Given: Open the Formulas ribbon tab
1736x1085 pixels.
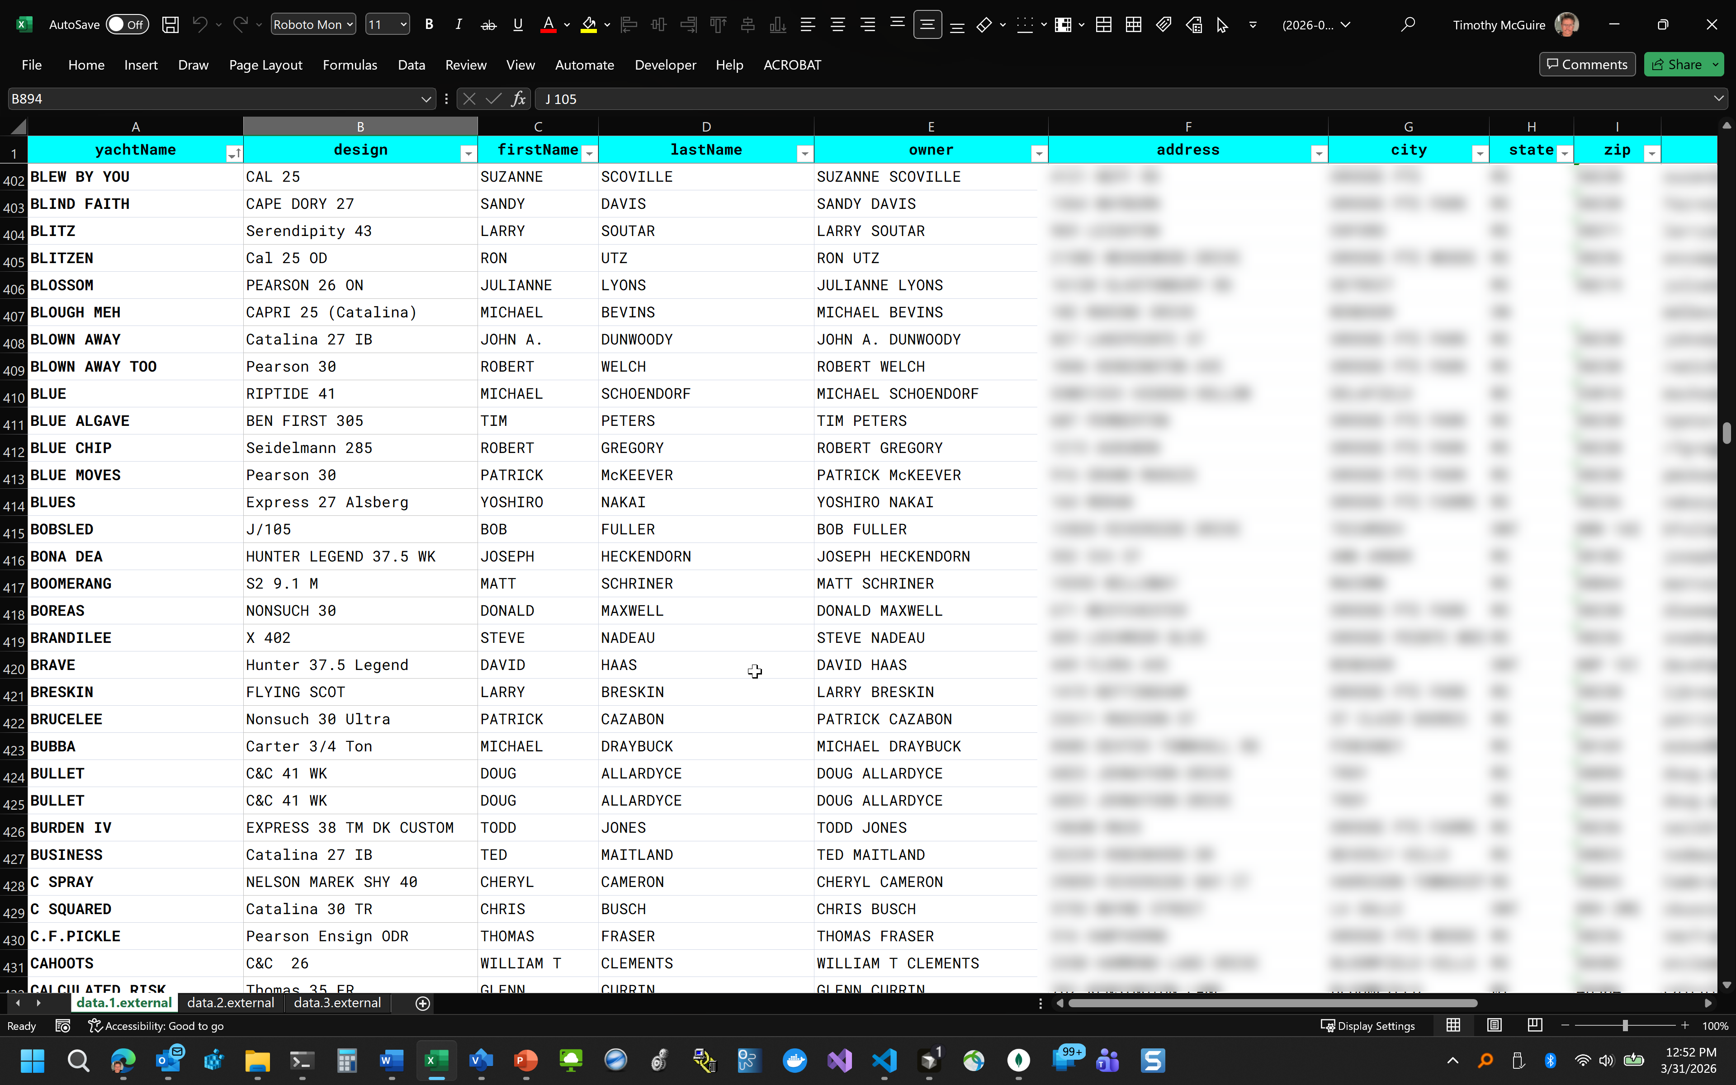Looking at the screenshot, I should pos(350,65).
